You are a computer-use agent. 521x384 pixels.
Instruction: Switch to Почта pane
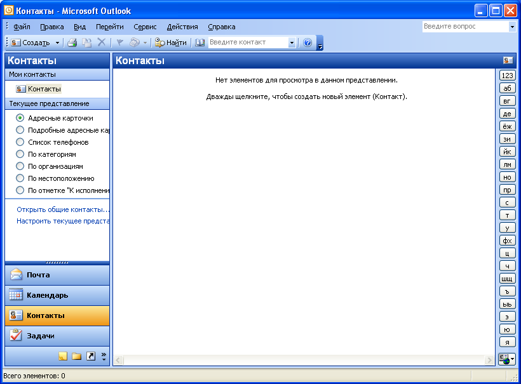click(57, 275)
